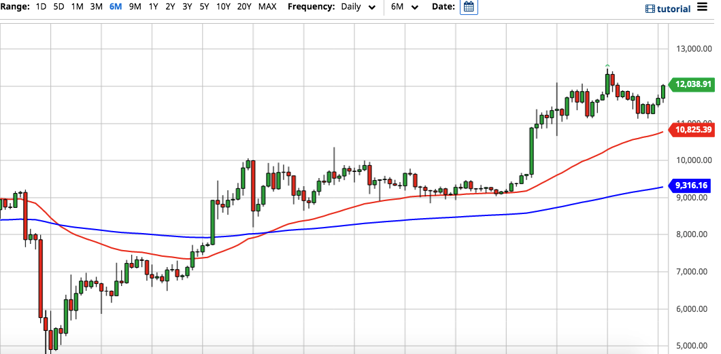This screenshot has width=721, height=354.
Task: Set range to 20Y
Action: click(244, 7)
